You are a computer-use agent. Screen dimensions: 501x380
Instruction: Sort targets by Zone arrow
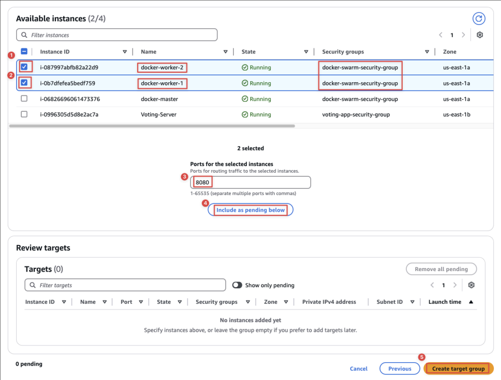pyautogui.click(x=286, y=302)
